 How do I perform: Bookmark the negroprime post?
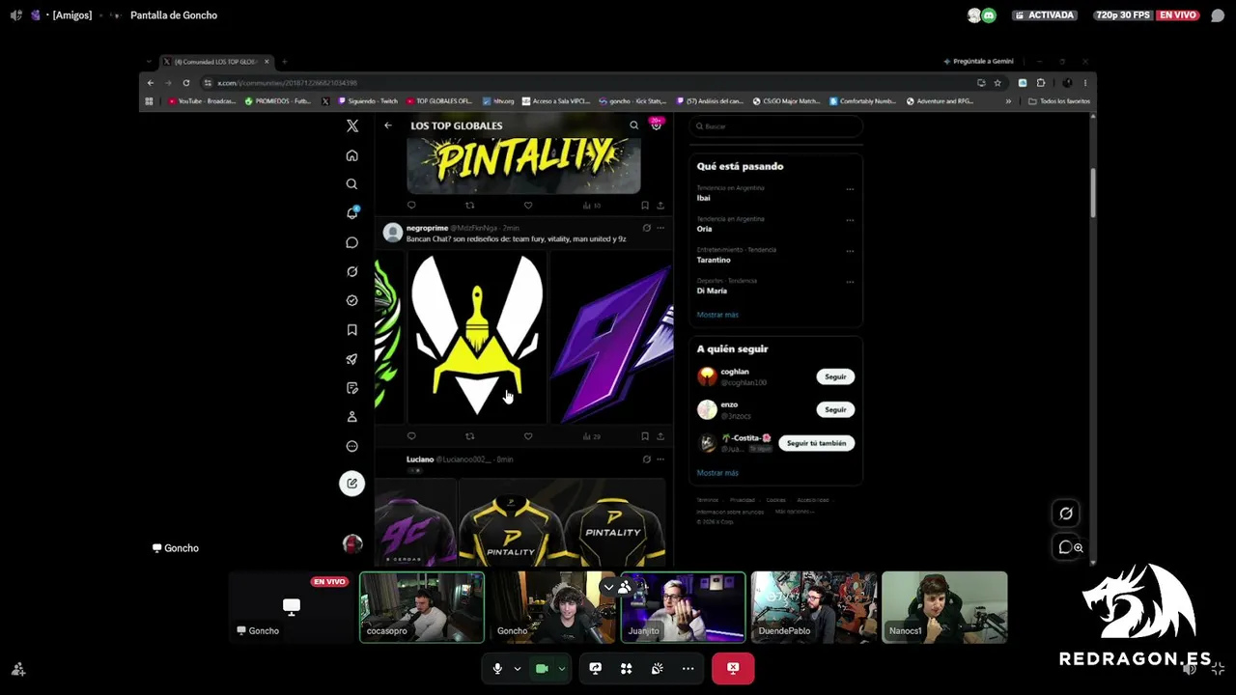pyautogui.click(x=645, y=436)
